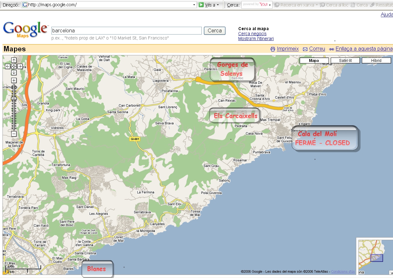Open the address bar dropdown arrow

(194, 5)
